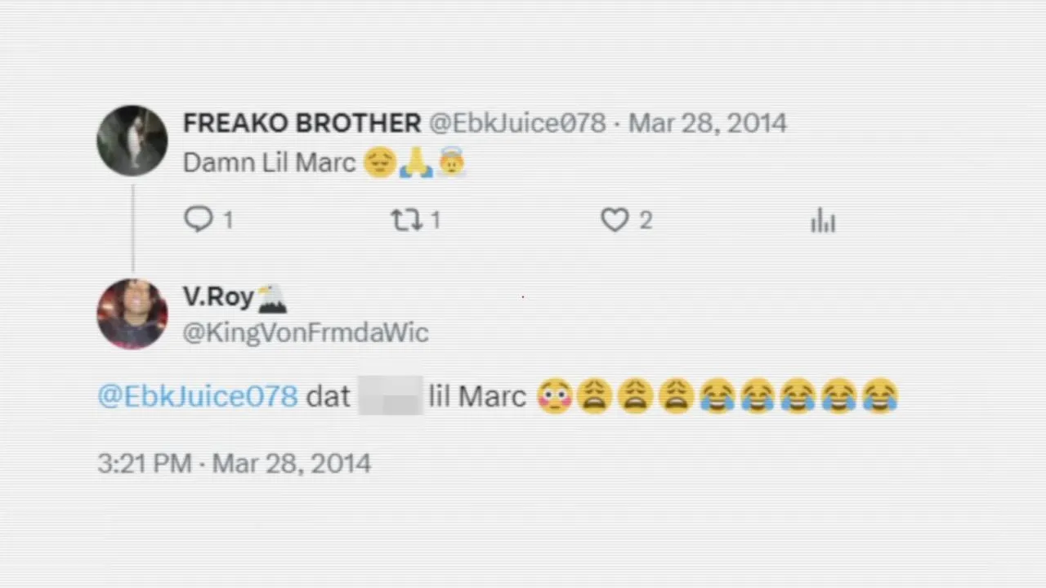Click the reply count number 1
The height and width of the screenshot is (588, 1046).
click(x=228, y=220)
